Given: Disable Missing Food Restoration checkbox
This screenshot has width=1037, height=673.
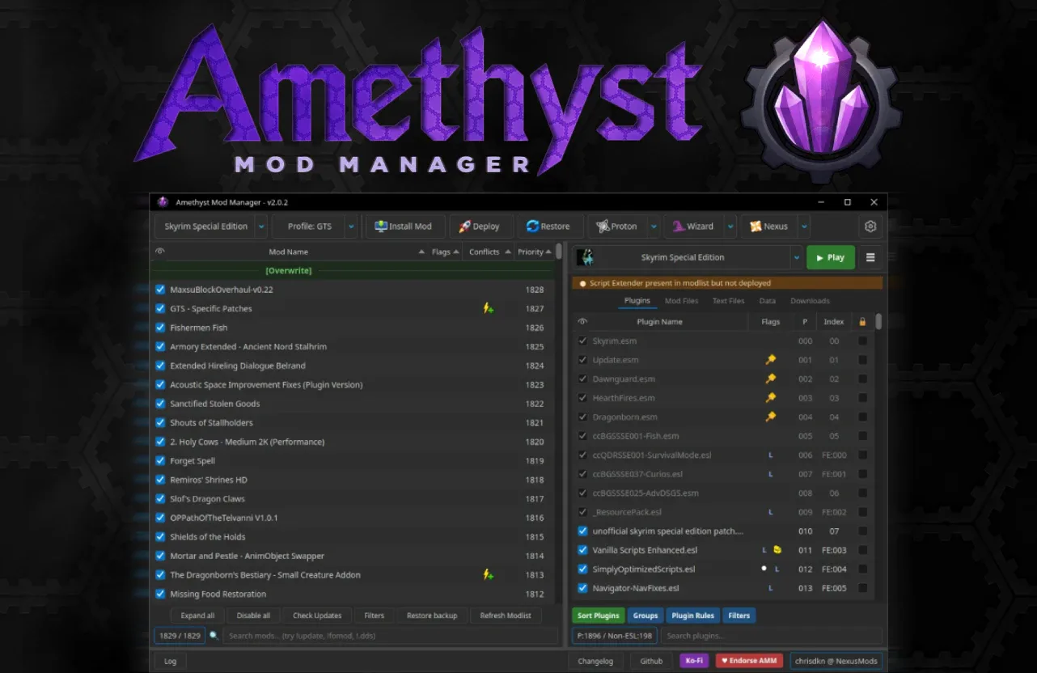Looking at the screenshot, I should (x=160, y=594).
